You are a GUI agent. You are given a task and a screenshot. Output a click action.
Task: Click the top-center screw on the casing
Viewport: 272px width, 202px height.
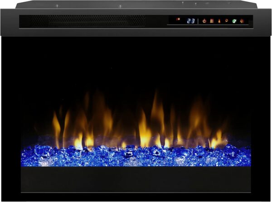coord(120,6)
